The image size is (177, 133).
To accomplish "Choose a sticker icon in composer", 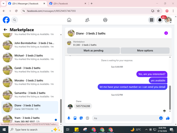I will click(81, 118).
